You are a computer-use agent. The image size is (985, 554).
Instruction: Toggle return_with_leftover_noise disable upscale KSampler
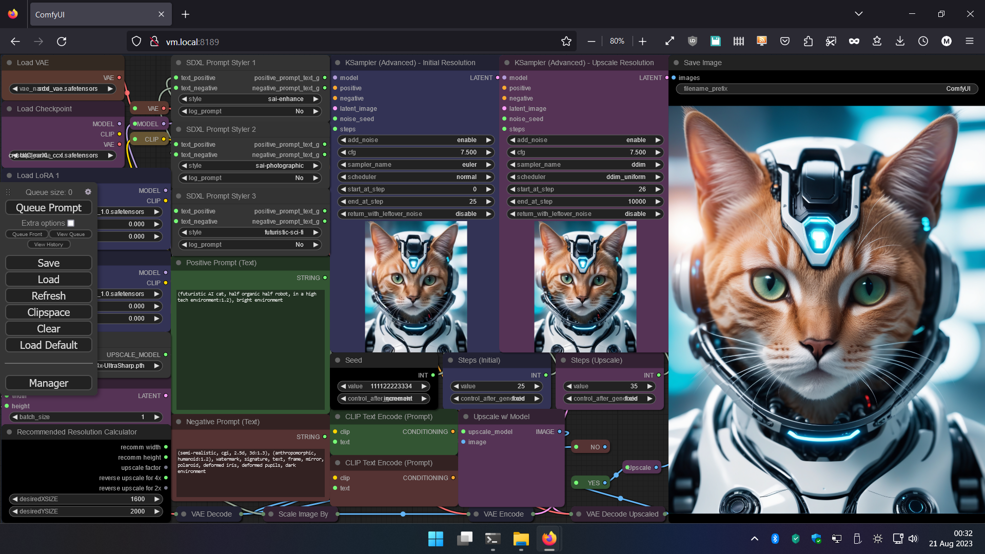[x=585, y=214]
